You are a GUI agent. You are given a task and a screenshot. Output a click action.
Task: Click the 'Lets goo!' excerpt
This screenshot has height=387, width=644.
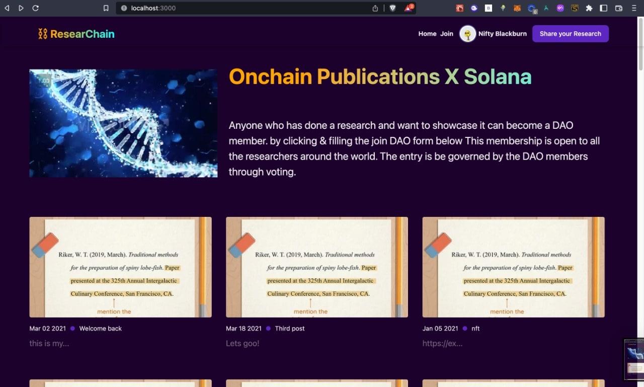click(x=243, y=344)
